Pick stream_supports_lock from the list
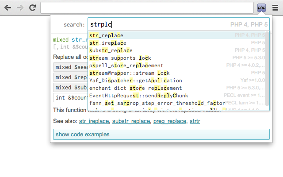The height and width of the screenshot is (177, 283). tap(177, 58)
